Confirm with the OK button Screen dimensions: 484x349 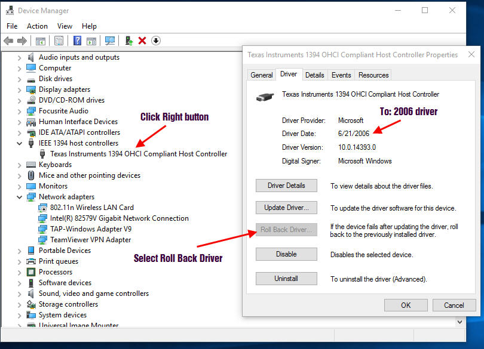(x=406, y=305)
